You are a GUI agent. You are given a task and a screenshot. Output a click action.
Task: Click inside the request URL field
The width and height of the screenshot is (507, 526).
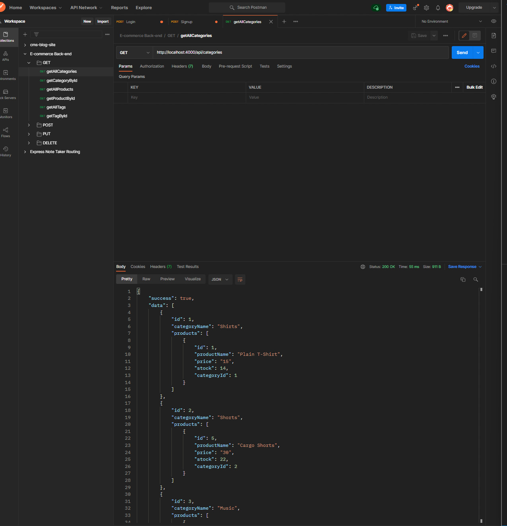[278, 52]
